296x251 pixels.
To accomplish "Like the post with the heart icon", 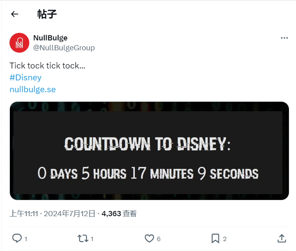I will point(149,238).
